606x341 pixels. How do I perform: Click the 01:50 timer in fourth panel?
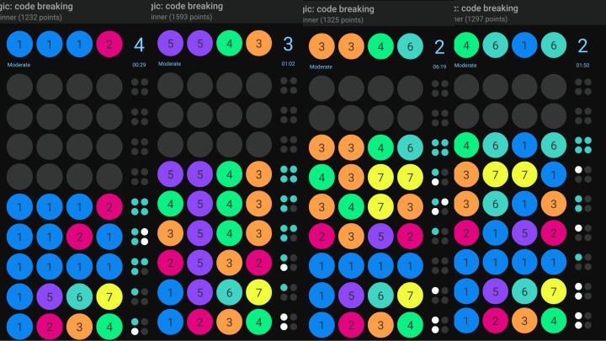[x=582, y=65]
